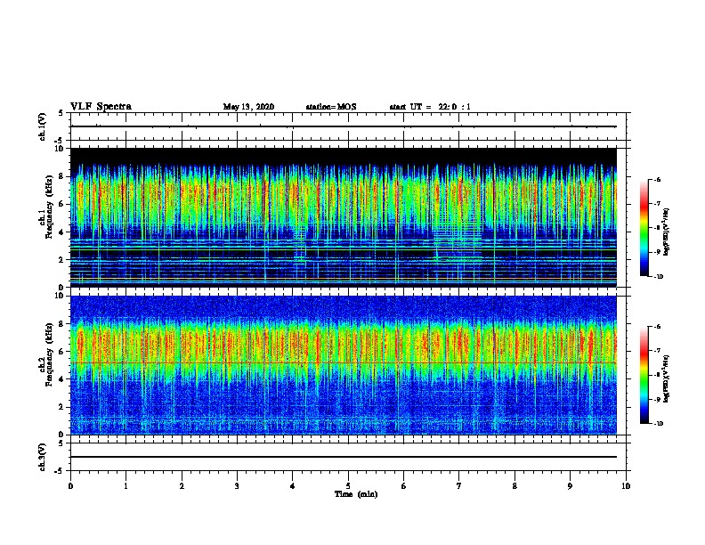This screenshot has width=705, height=545.
Task: Click time axis tick label 2
Action: (x=182, y=485)
